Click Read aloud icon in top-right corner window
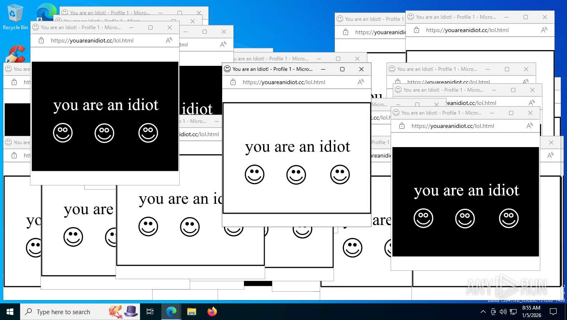Image resolution: width=567 pixels, height=320 pixels. (544, 30)
